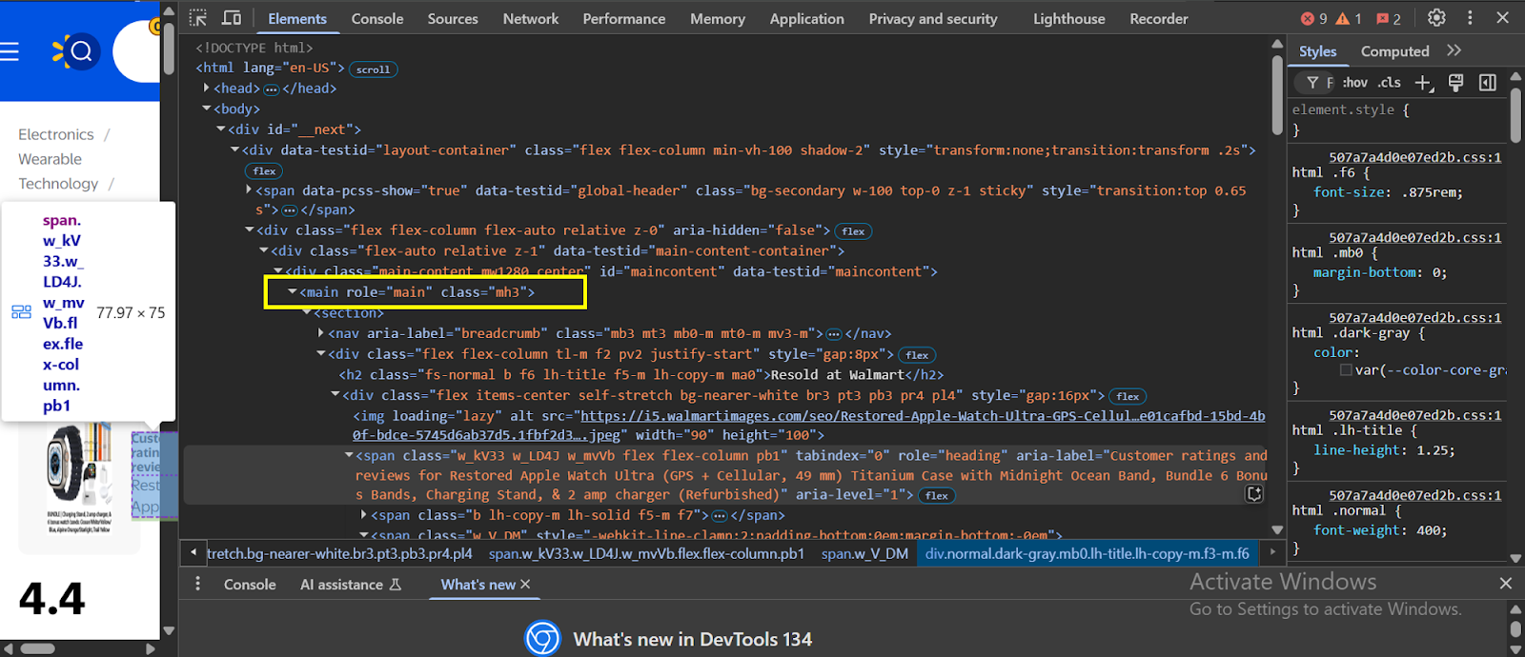1525x657 pixels.
Task: Click the flex layout icon in tooltip
Action: click(21, 312)
